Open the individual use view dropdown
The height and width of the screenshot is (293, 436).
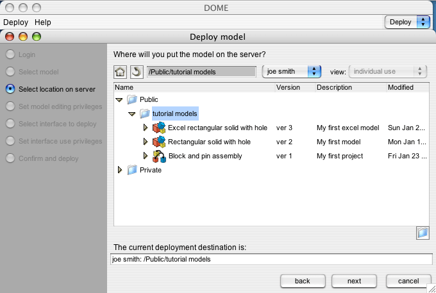coord(388,72)
